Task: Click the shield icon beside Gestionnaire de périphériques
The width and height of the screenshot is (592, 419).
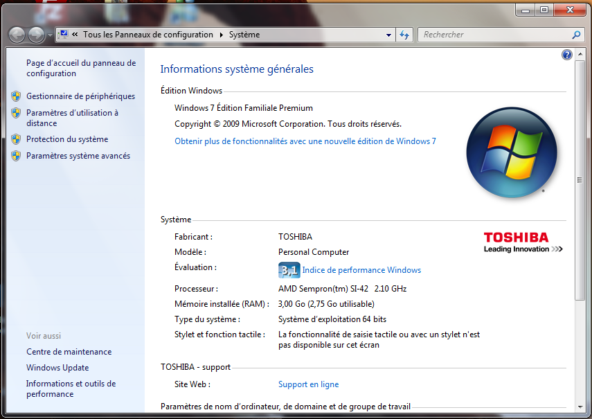Action: [16, 96]
